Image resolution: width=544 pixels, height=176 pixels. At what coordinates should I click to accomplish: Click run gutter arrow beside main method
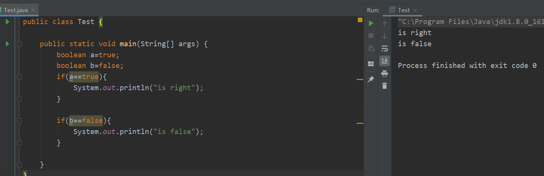(x=7, y=44)
